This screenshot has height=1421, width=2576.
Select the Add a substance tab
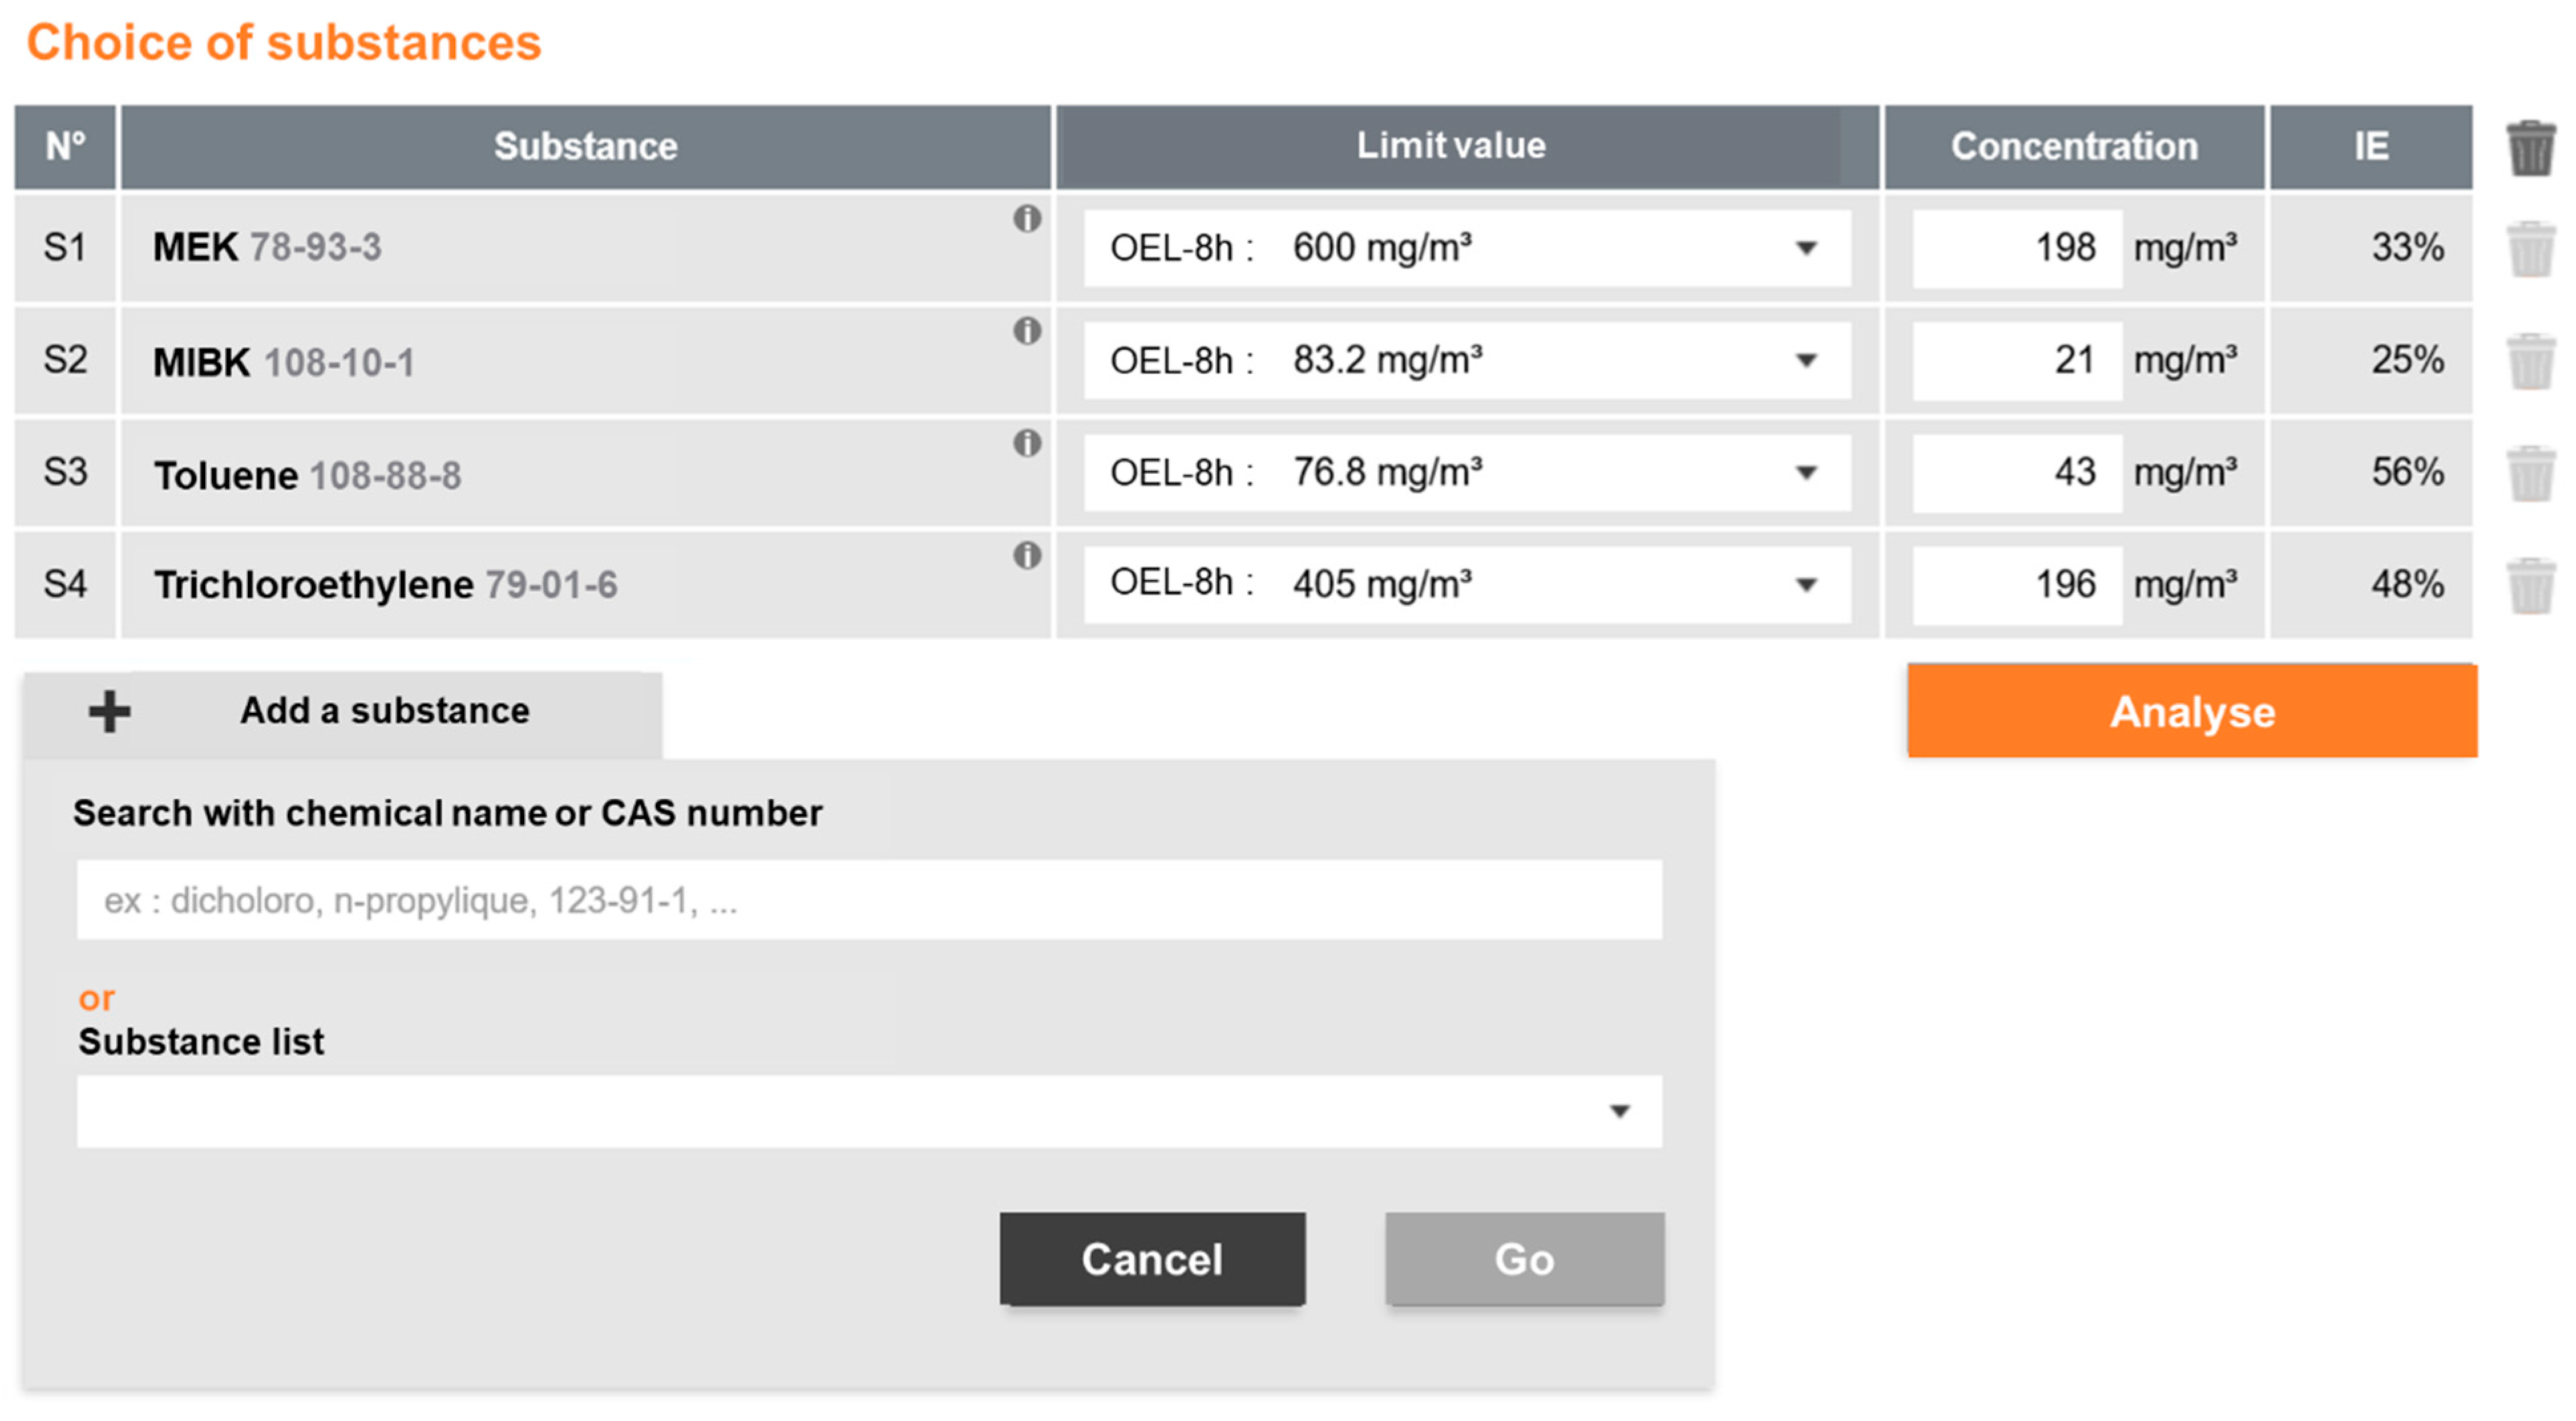pyautogui.click(x=384, y=712)
